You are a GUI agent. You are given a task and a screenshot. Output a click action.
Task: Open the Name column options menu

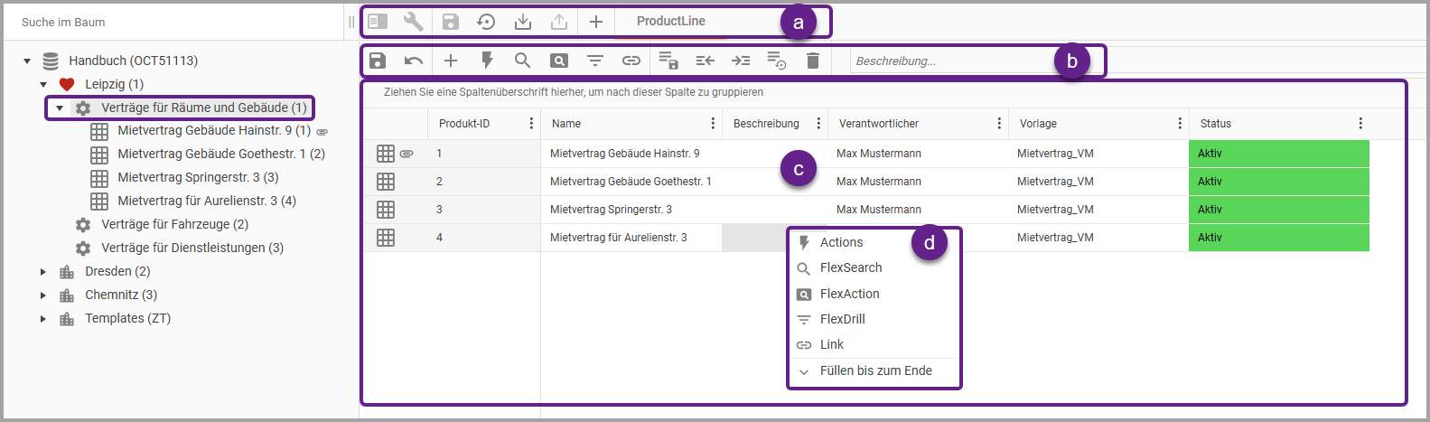click(713, 124)
